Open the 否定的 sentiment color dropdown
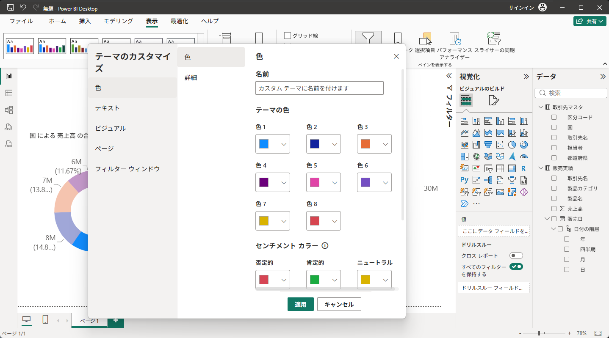The height and width of the screenshot is (338, 609). click(x=273, y=280)
